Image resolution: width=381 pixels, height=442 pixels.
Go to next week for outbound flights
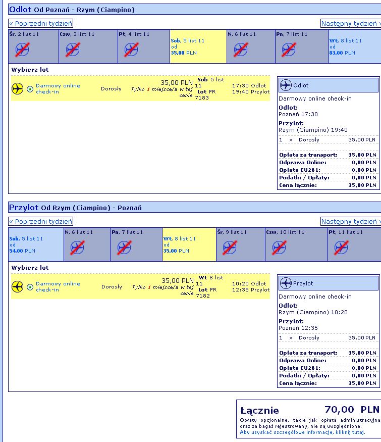[351, 23]
